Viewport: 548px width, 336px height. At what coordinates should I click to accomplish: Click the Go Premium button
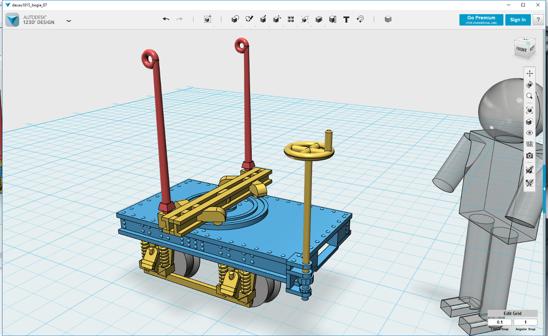pyautogui.click(x=481, y=20)
